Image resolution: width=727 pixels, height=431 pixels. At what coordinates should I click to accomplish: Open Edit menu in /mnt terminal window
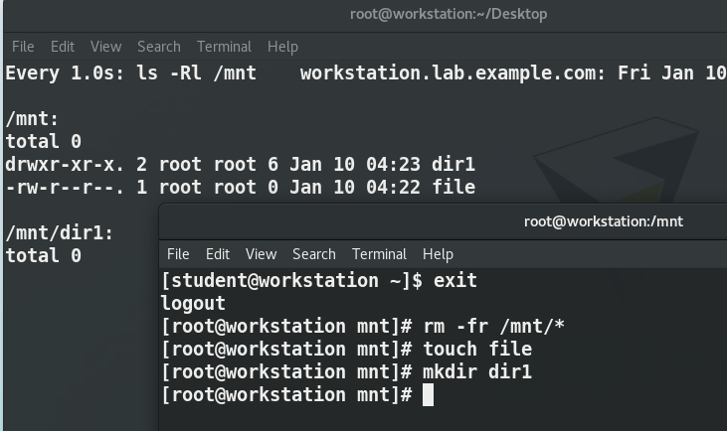[x=218, y=253]
